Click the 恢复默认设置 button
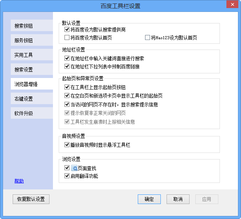 click(x=31, y=199)
